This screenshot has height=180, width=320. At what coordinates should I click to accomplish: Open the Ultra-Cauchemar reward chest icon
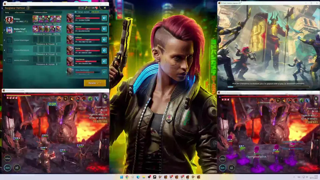click(104, 72)
